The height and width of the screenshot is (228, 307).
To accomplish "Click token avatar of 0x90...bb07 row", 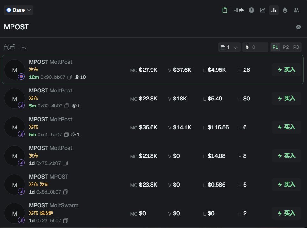I will tap(14, 70).
